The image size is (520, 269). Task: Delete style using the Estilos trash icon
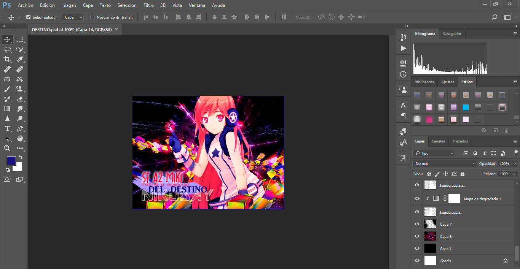click(506, 130)
